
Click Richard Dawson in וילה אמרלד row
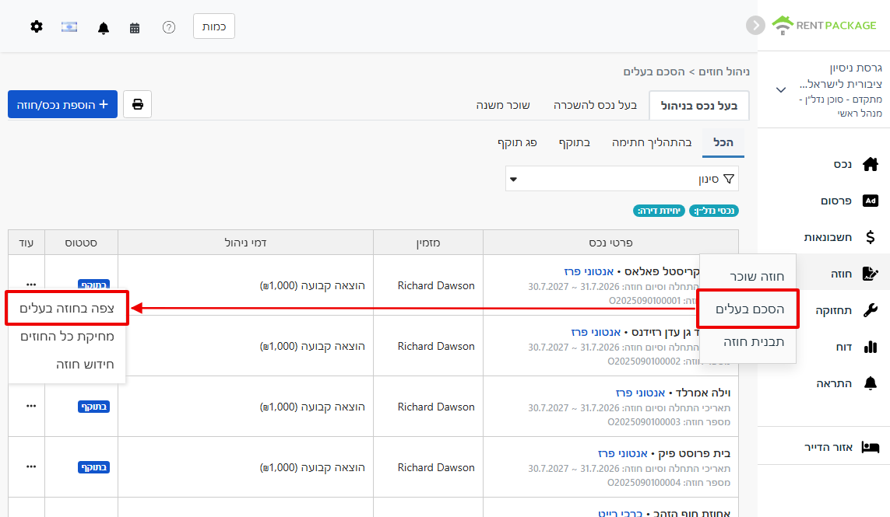point(436,407)
